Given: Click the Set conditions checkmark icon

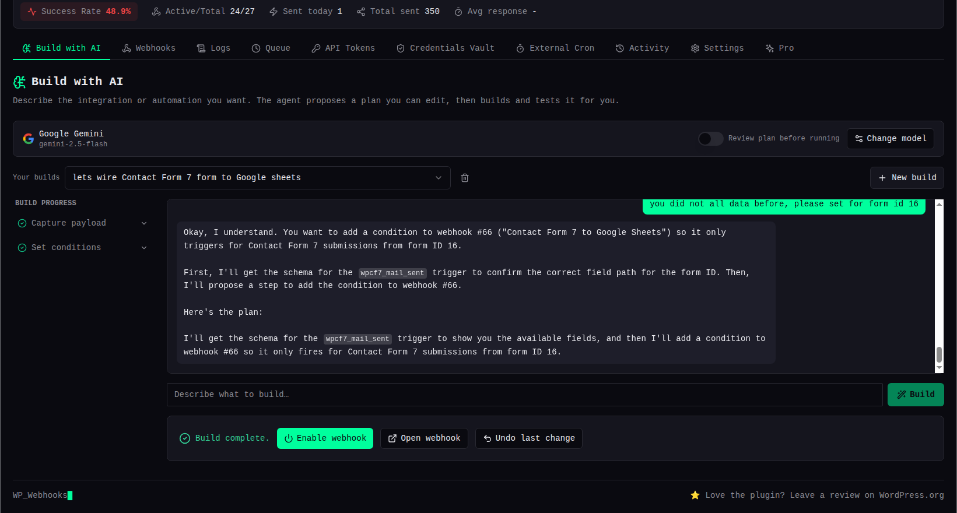Looking at the screenshot, I should tap(22, 248).
